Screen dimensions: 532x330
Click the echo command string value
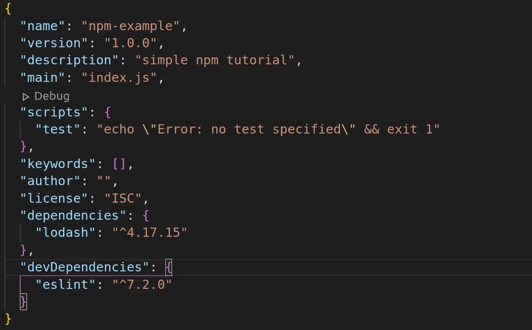(x=268, y=130)
